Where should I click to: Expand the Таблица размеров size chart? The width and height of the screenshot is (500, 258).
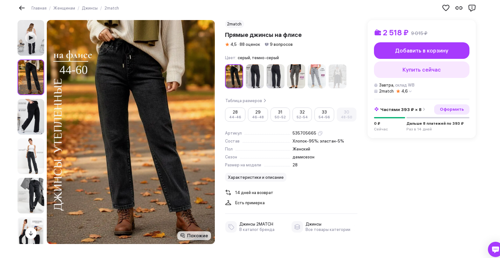tap(245, 101)
